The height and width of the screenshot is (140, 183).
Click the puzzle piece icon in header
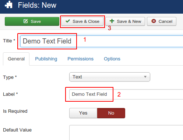(8, 5)
